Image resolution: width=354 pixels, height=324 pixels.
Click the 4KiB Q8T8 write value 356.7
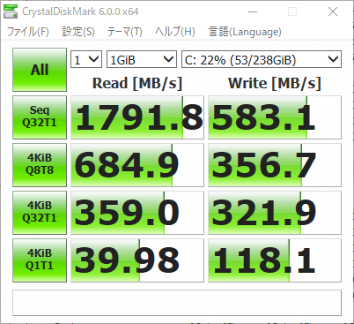pos(275,165)
